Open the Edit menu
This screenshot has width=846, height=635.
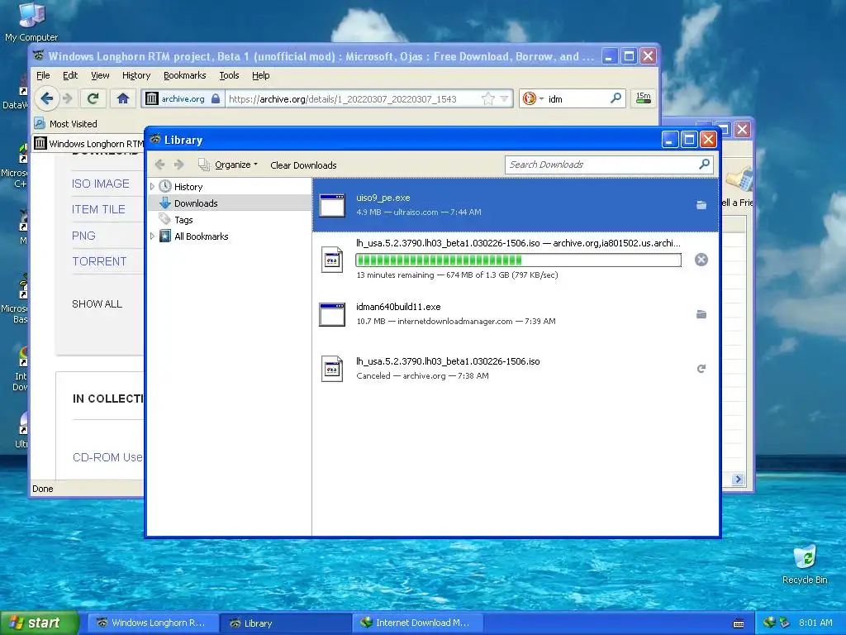pyautogui.click(x=70, y=75)
